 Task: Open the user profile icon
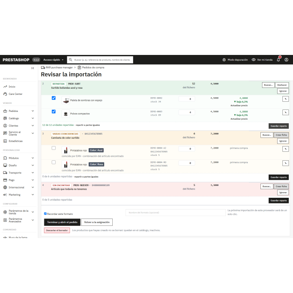pos(286,59)
